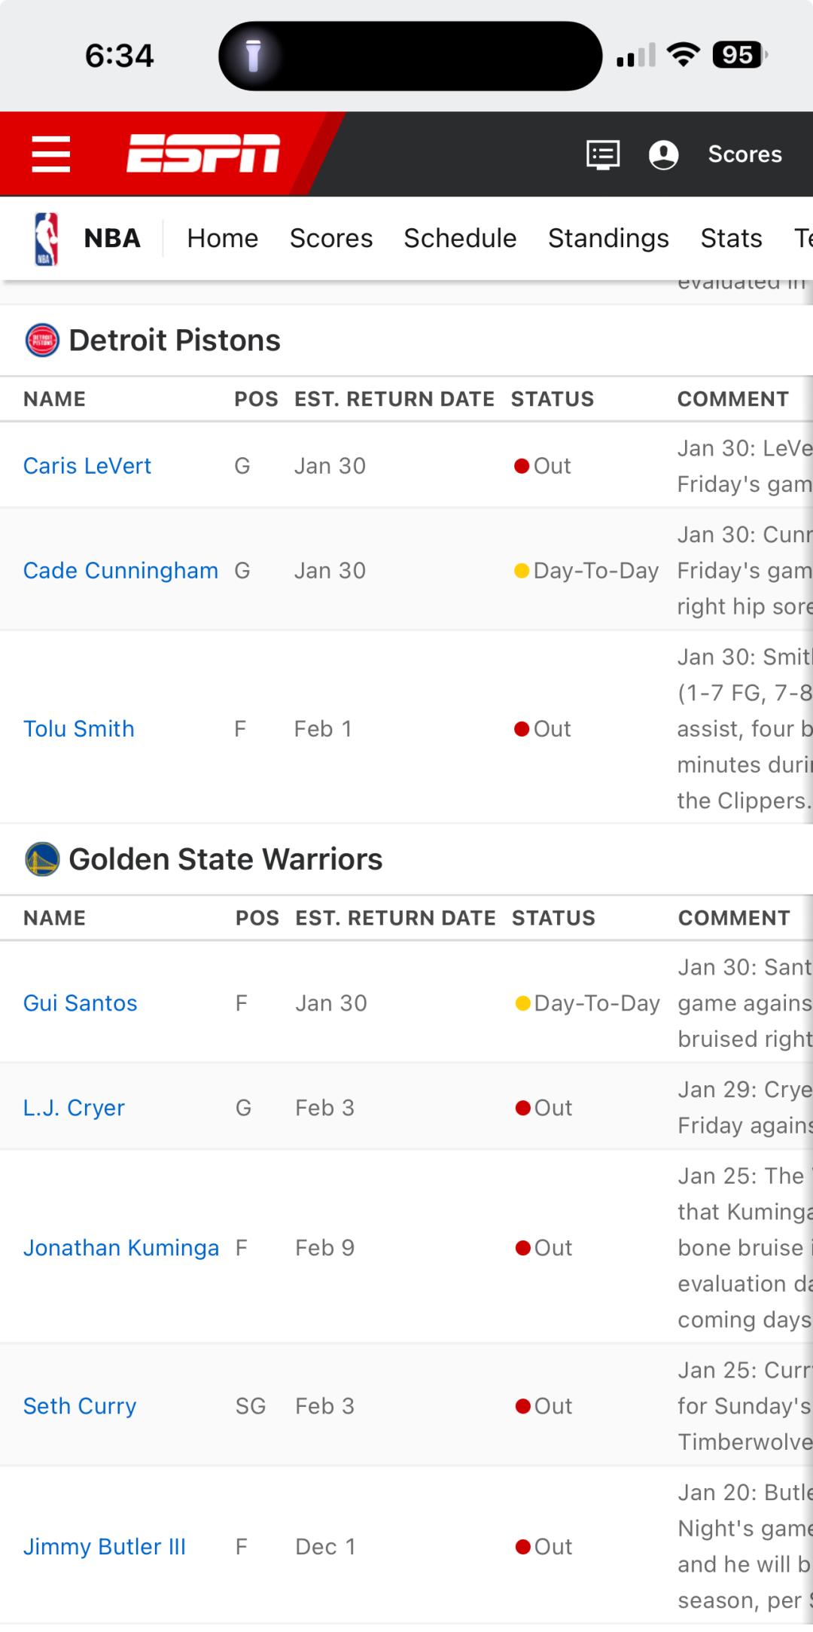Open Jimmy Butler III's player page
This screenshot has width=813, height=1632.
(x=105, y=1547)
